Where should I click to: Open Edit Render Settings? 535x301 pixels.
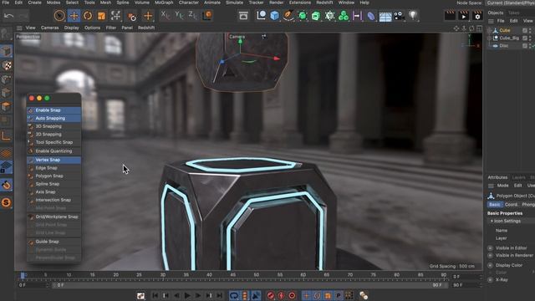click(477, 16)
